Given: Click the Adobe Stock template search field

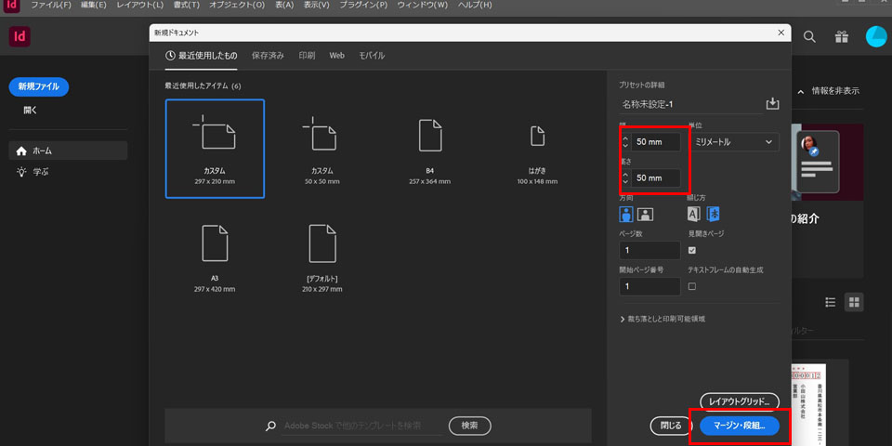Looking at the screenshot, I should click(x=361, y=426).
